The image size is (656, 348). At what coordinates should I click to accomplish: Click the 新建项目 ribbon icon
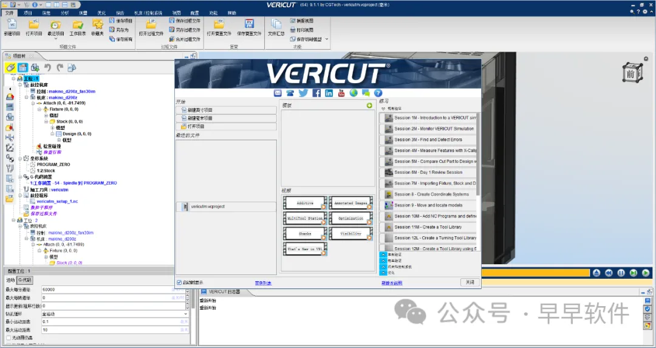click(12, 24)
